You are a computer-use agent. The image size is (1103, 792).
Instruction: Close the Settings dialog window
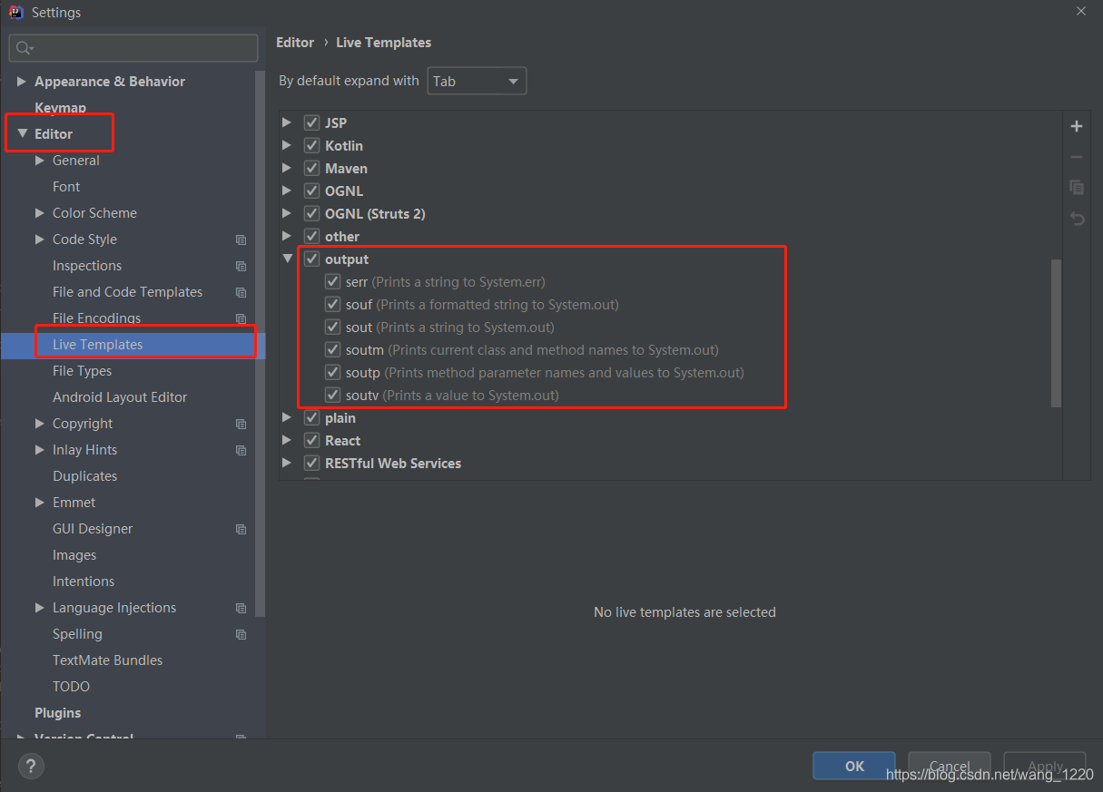tap(1080, 12)
